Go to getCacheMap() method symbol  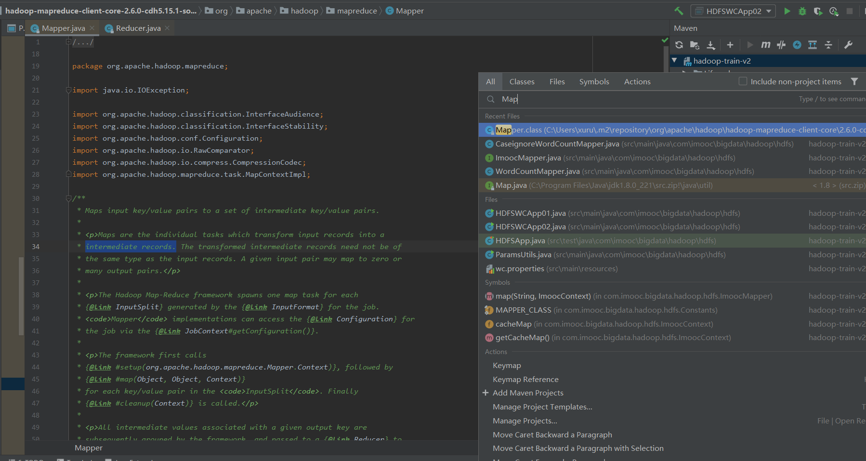tap(672, 337)
